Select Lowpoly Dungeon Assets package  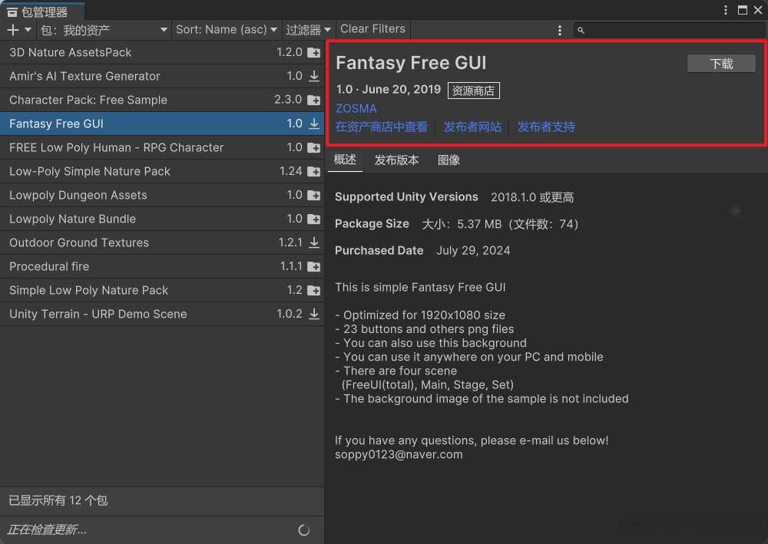pyautogui.click(x=161, y=195)
